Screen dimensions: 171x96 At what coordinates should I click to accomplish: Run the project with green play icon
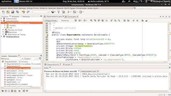(x=68, y=12)
